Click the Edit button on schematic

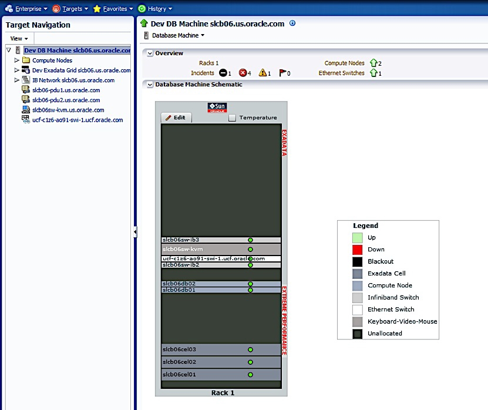[176, 117]
